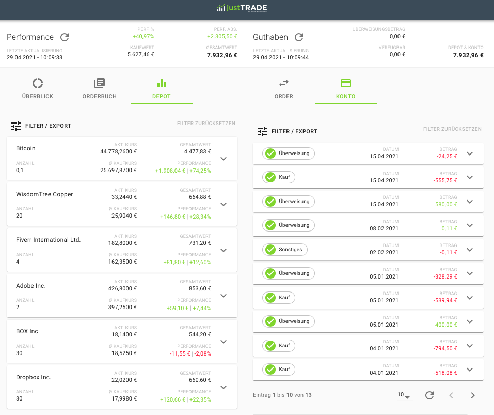Expand the Dropbox Inc. position
Viewport: 494px width, 415px height.
tap(224, 387)
